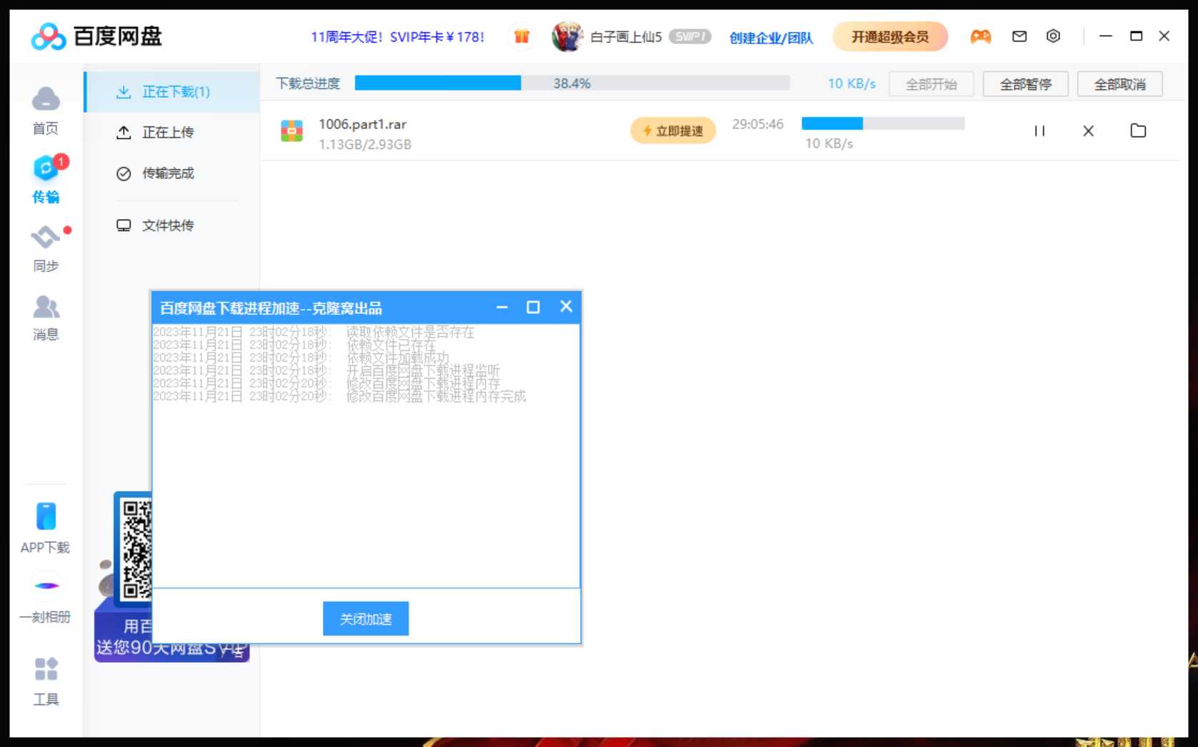Image resolution: width=1198 pixels, height=747 pixels.
Task: Click the 立即提速 speed-up button
Action: pyautogui.click(x=673, y=131)
